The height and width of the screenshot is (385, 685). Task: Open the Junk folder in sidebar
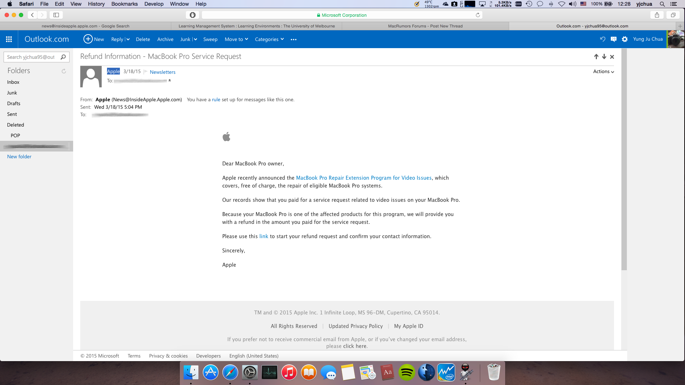(12, 93)
